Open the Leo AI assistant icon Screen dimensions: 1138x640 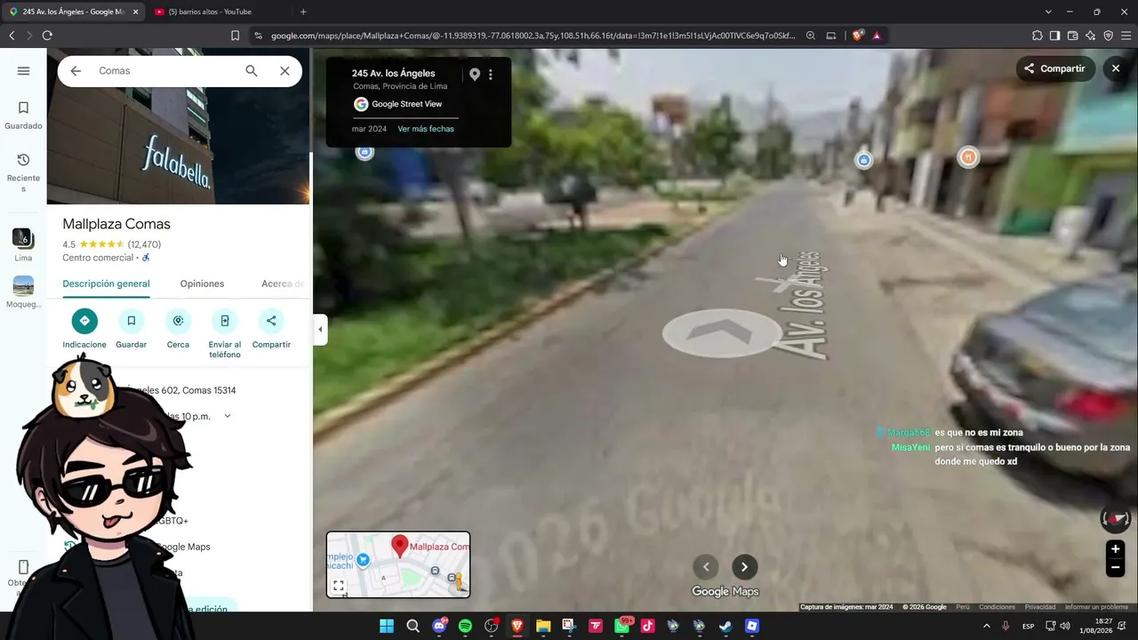(1090, 36)
